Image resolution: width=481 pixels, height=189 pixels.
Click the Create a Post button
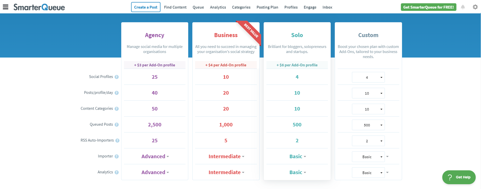[145, 7]
